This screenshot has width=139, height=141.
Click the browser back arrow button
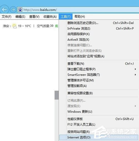tap(4, 9)
